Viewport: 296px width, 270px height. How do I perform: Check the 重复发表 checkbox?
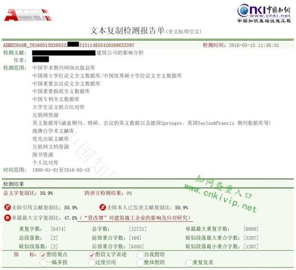[x=189, y=263]
